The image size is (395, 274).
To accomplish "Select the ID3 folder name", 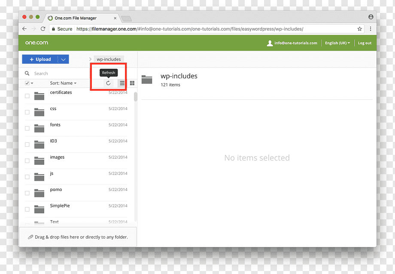I will [x=53, y=141].
